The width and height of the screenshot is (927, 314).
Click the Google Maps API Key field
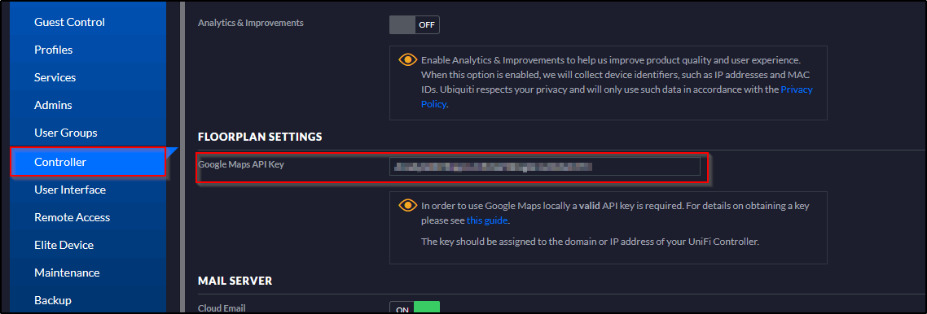[544, 167]
